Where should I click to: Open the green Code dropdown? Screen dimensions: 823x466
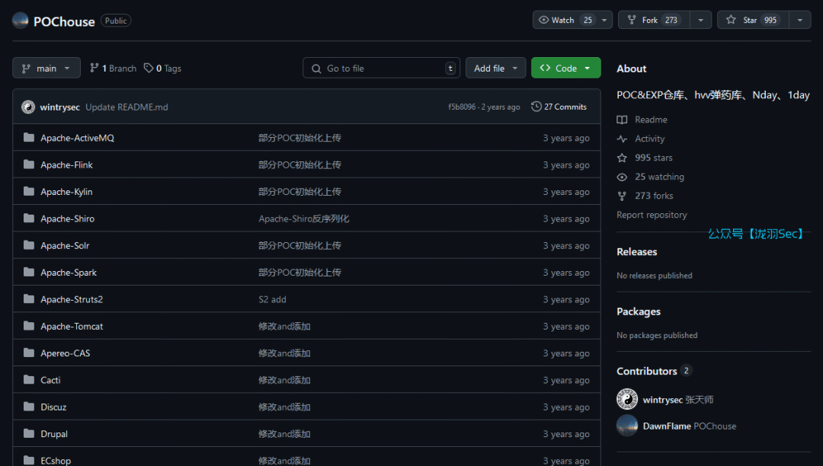565,68
